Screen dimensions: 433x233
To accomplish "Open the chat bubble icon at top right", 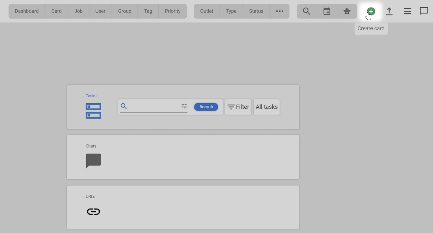I will click(x=424, y=11).
